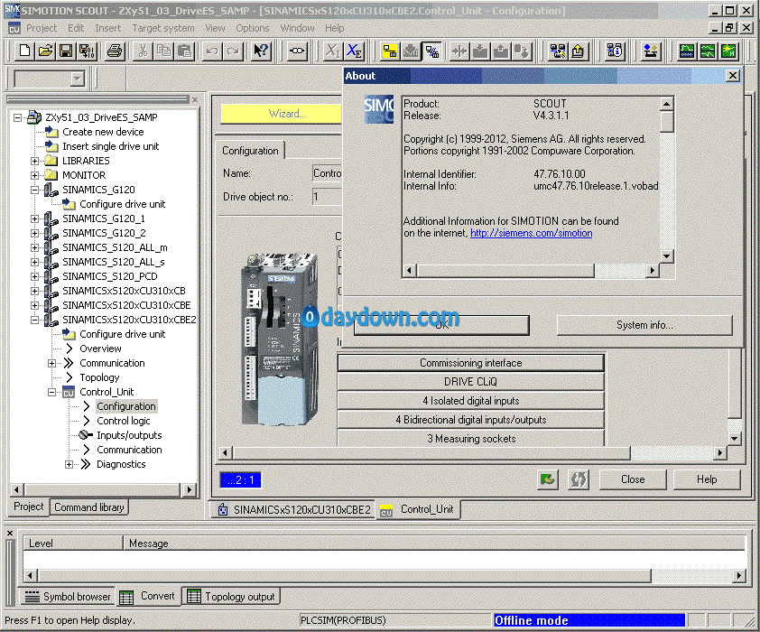Viewport: 760px width, 632px height.
Task: Click the Cut scissors icon
Action: pos(143,51)
